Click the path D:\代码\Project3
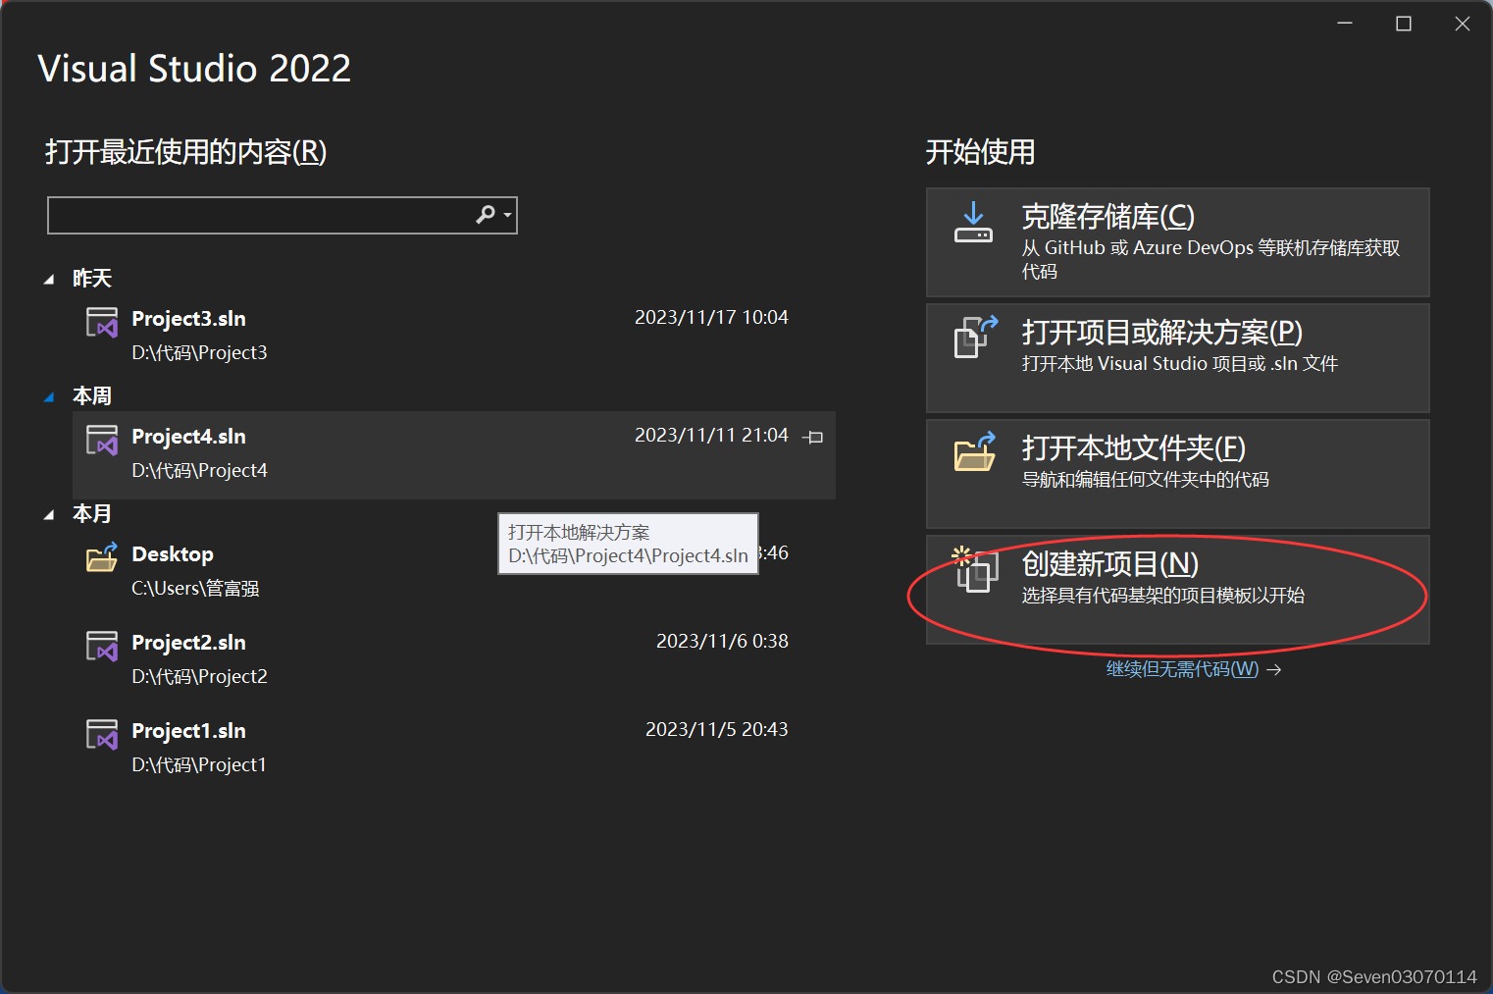 (199, 352)
